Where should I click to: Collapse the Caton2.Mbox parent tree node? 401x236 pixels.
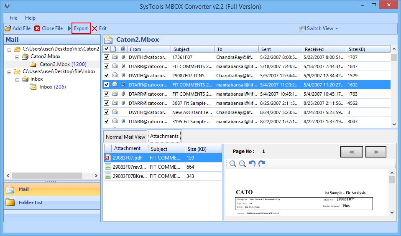(x=18, y=57)
